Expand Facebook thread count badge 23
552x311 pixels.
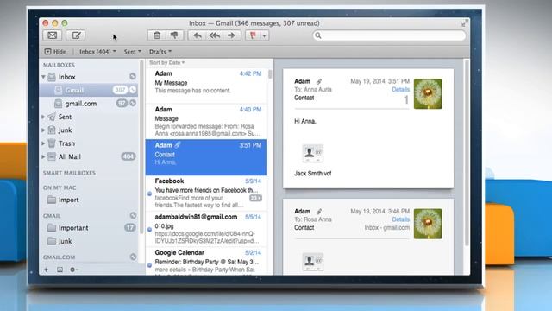tap(255, 198)
